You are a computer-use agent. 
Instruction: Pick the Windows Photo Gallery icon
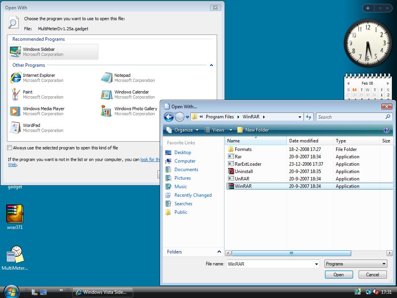(x=107, y=111)
